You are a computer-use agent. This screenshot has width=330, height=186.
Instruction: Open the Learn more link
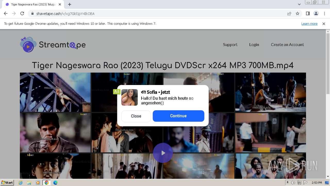point(309,24)
